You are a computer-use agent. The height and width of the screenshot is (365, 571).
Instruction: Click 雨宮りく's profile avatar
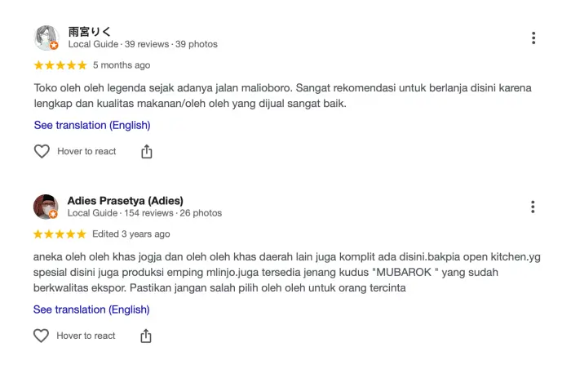pyautogui.click(x=46, y=38)
